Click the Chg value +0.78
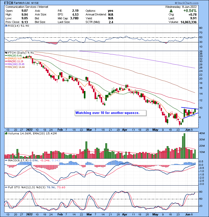This screenshot has height=217, width=209. (x=192, y=15)
